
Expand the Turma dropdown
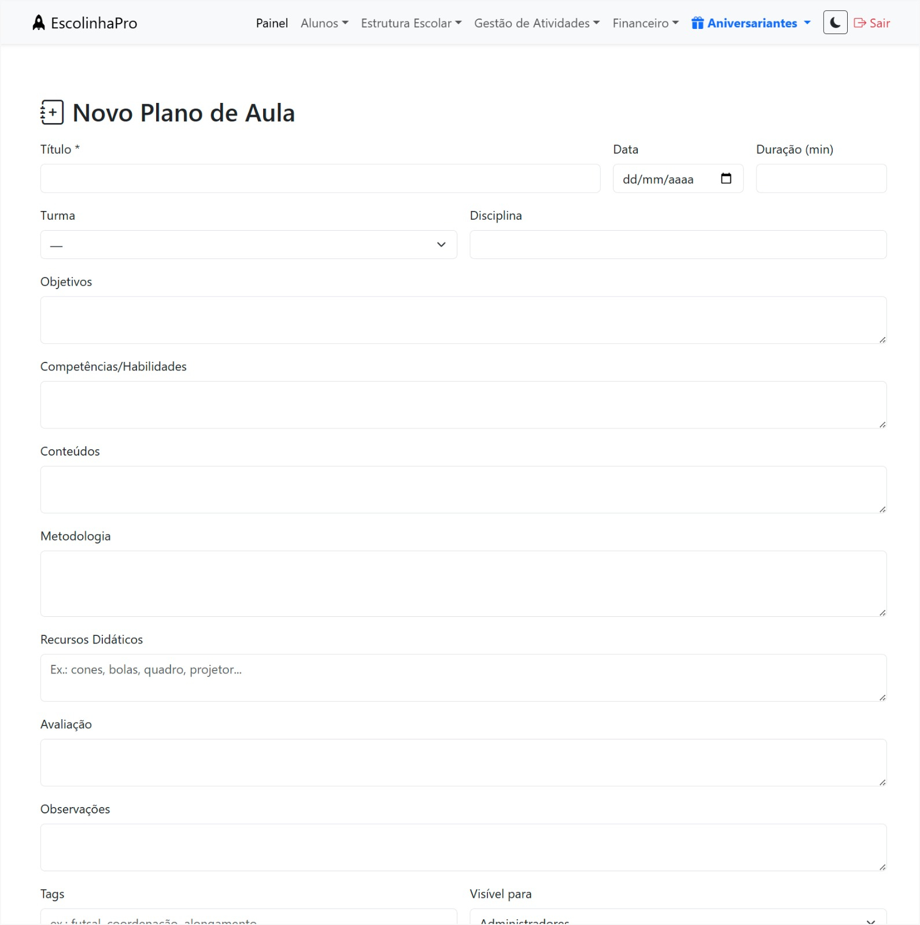pyautogui.click(x=249, y=245)
